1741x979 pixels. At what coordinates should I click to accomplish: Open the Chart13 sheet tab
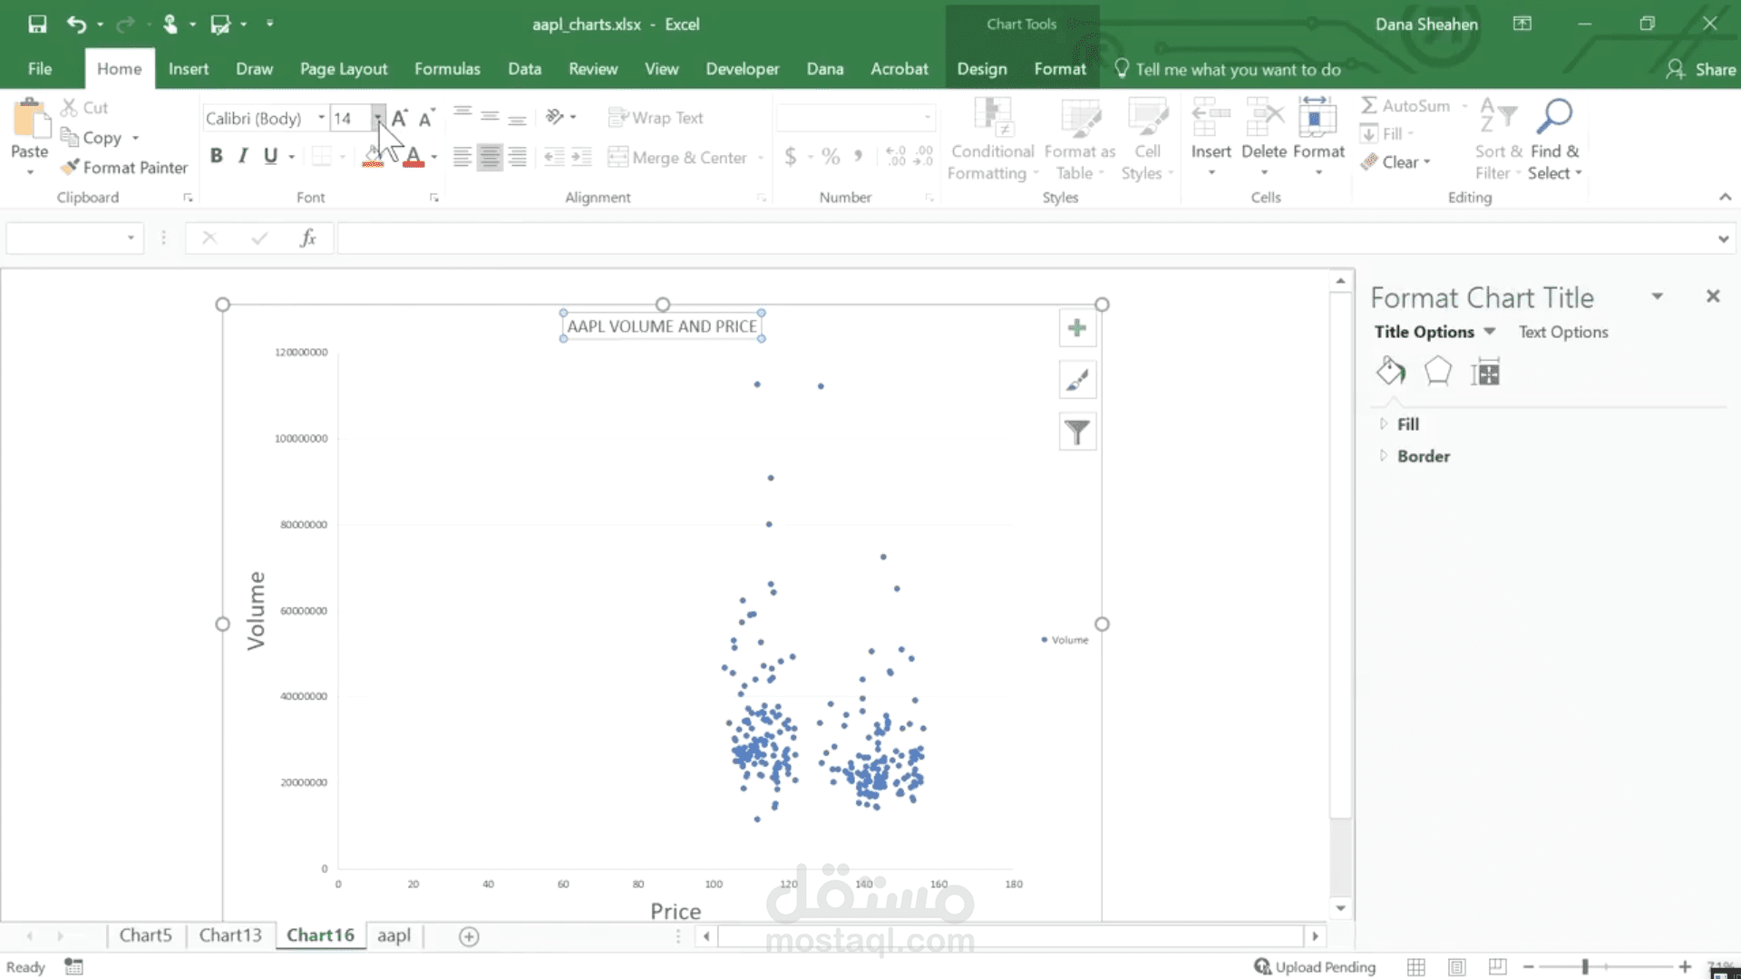pyautogui.click(x=230, y=935)
